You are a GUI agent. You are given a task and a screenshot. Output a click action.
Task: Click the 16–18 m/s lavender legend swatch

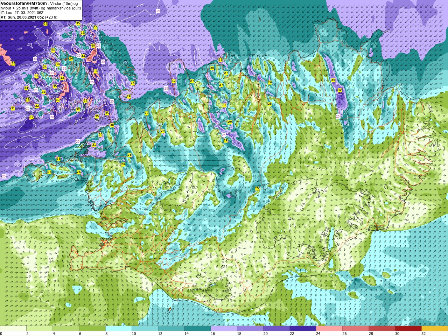(224, 328)
